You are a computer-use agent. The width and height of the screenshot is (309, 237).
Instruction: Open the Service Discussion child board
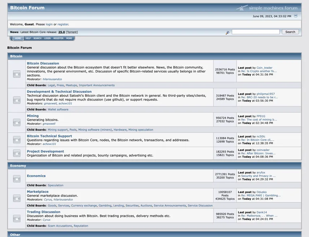point(200,206)
